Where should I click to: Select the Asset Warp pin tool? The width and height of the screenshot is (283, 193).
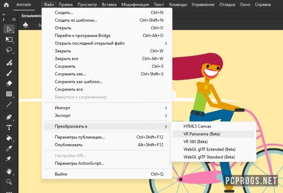click(8, 159)
